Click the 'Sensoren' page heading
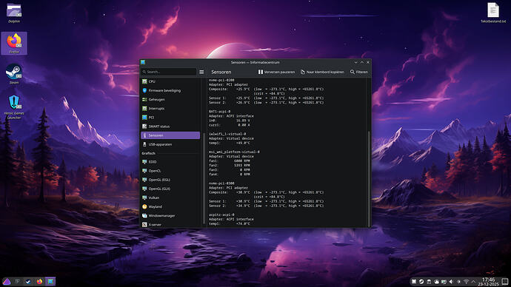Viewport: 511px width, 287px height. click(221, 72)
